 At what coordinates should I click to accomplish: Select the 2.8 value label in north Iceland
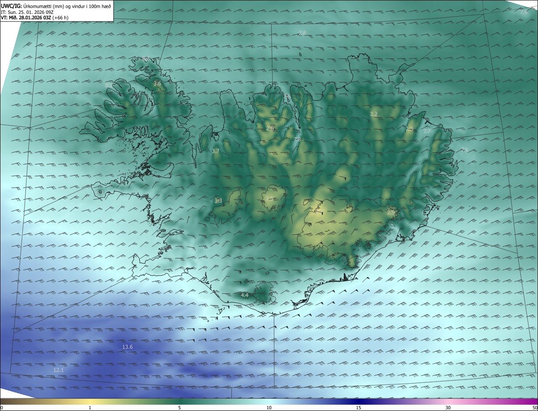tap(270, 128)
